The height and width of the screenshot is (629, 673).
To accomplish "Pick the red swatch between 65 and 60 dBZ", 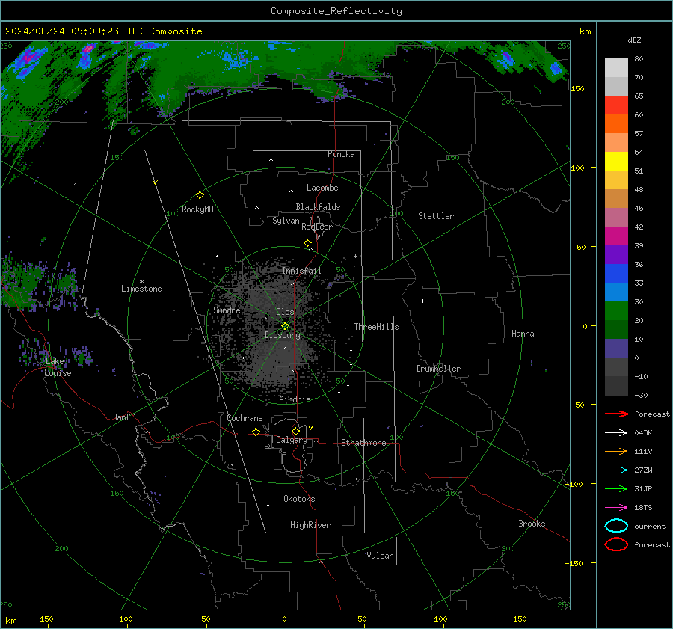I will pos(616,105).
